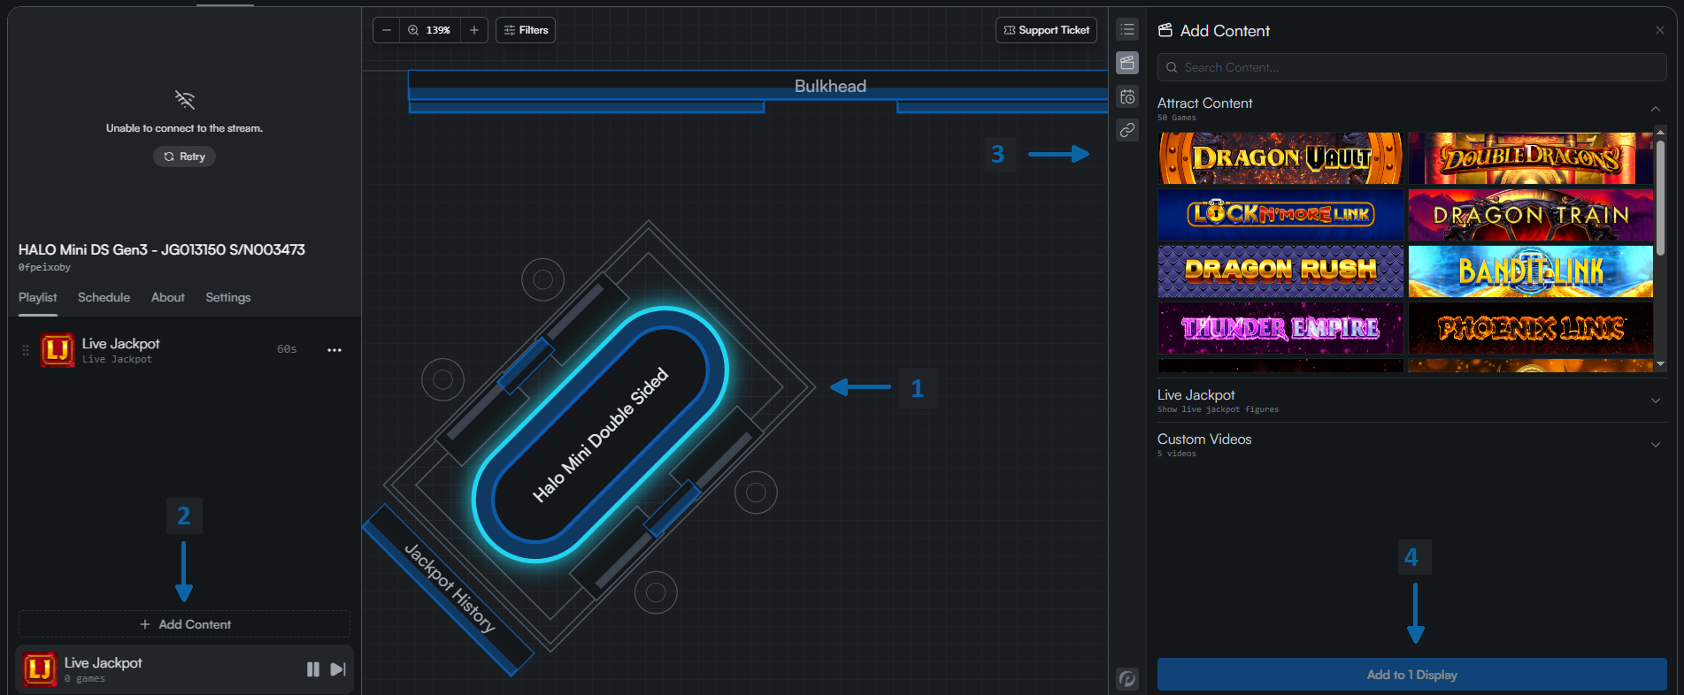The image size is (1684, 695).
Task: Click the LJ icon in the now-playing bar
Action: 40,669
